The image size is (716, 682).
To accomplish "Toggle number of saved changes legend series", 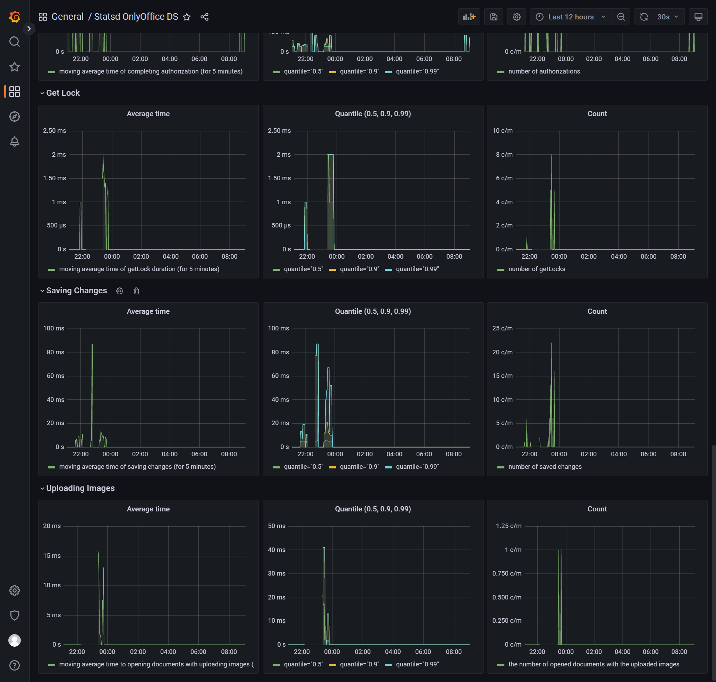I will (x=544, y=466).
